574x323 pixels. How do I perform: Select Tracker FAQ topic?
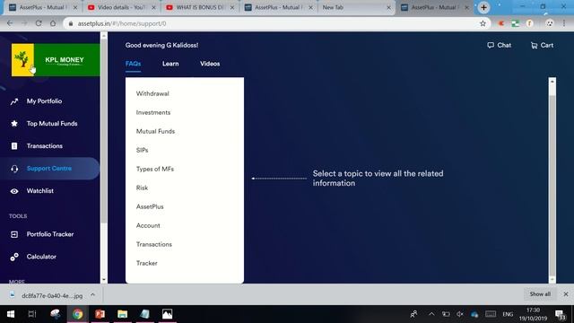[147, 263]
